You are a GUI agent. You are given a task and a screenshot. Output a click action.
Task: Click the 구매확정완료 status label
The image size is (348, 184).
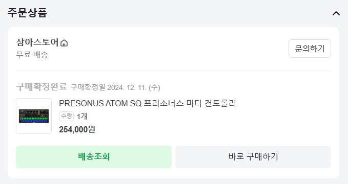click(42, 86)
